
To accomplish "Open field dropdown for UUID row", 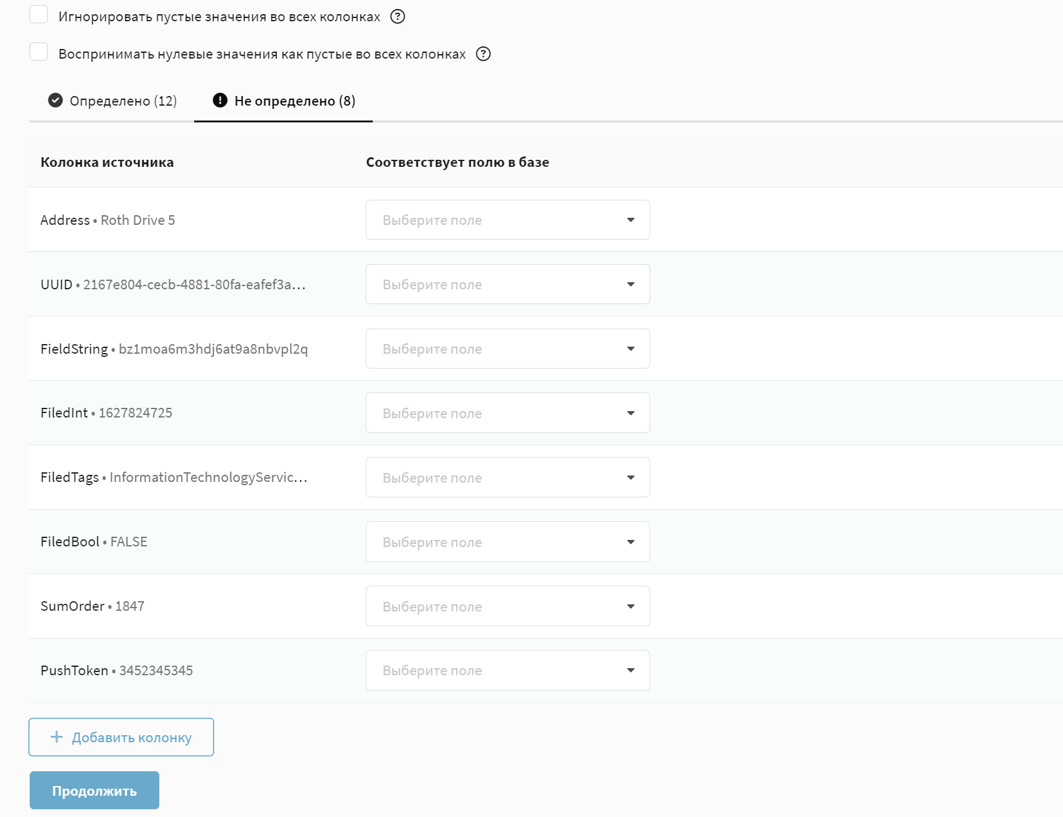I will coord(508,284).
